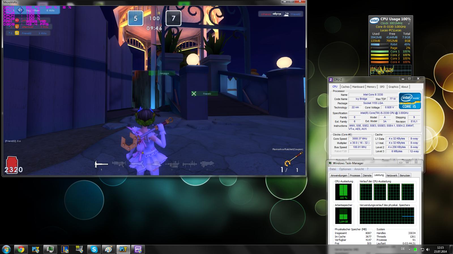Open the Optionen menu in Task-Manager

pos(345,169)
